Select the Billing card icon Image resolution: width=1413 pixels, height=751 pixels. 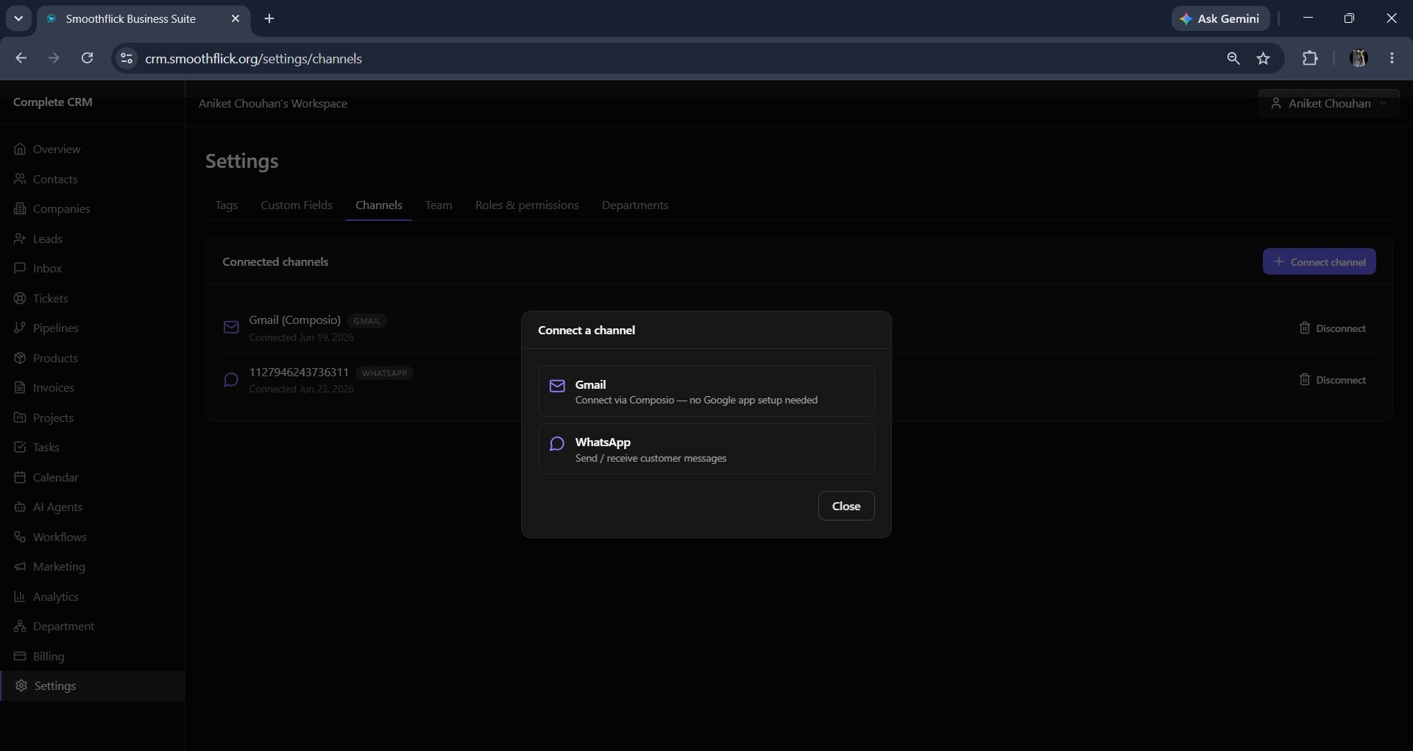pos(20,656)
